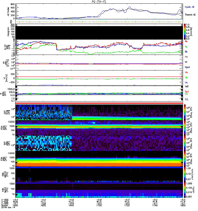Viewport: 198px width, 211px height.
Task: Click the 1740 time tick label
Action: 155,205
